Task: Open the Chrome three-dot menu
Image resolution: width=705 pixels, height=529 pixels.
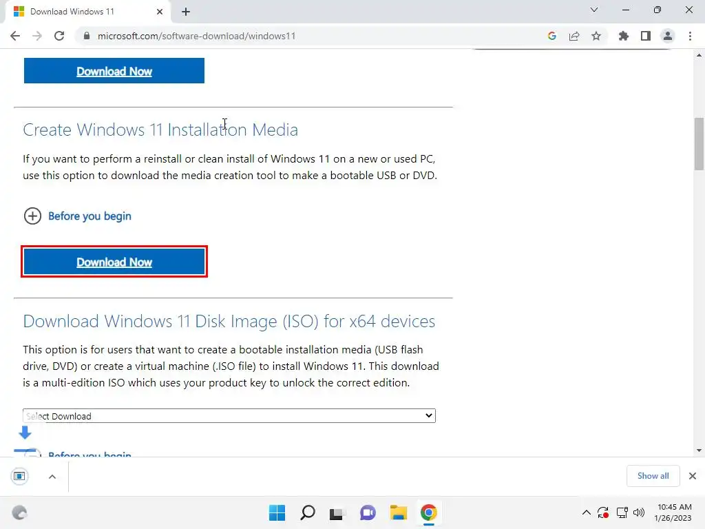Action: [690, 36]
